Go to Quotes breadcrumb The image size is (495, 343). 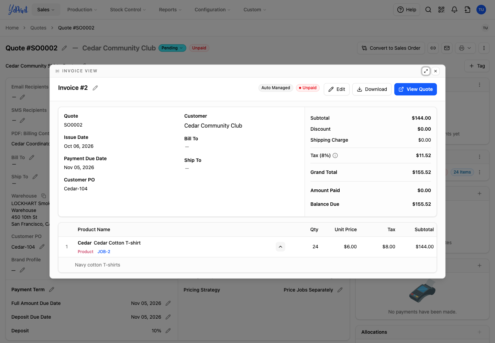click(x=38, y=28)
